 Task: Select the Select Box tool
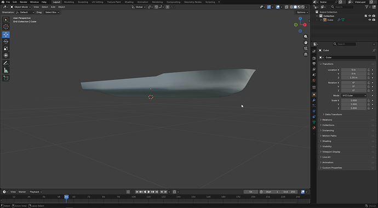(6, 20)
